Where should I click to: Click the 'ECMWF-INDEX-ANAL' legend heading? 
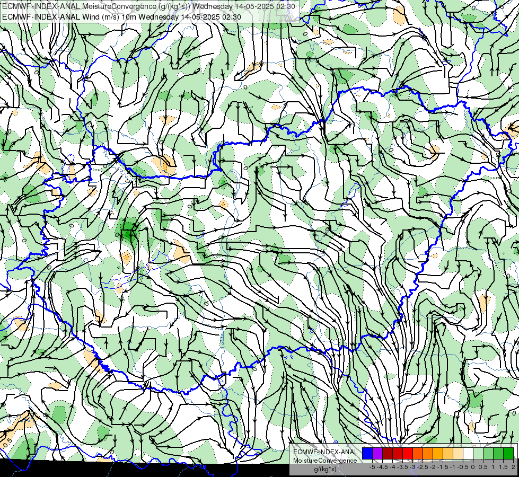point(326,452)
